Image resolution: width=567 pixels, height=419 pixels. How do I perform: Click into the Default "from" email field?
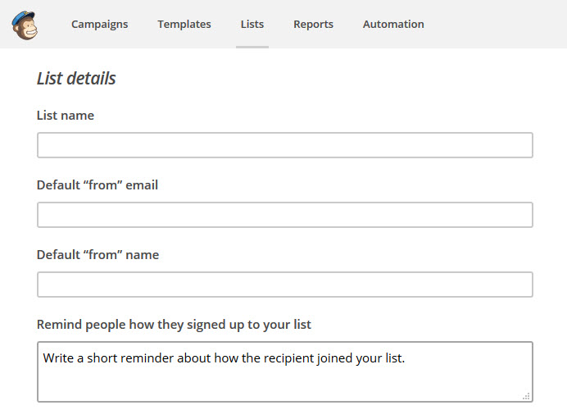coord(285,215)
